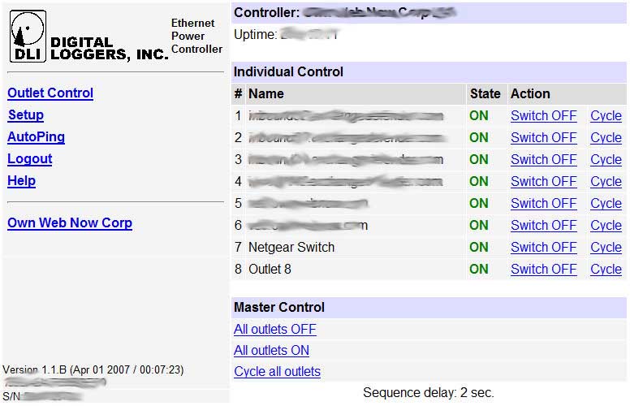Cycle power on outlet 2
Screen dimensions: 630x406
(x=606, y=138)
